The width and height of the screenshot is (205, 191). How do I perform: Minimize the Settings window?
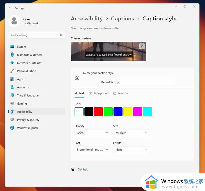(x=176, y=6)
